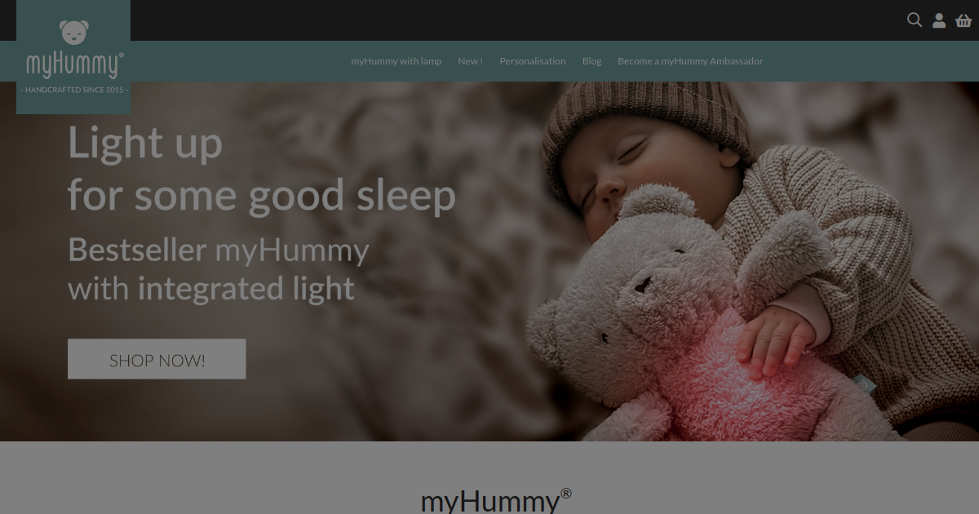Open the Personalisation menu item

(x=533, y=61)
